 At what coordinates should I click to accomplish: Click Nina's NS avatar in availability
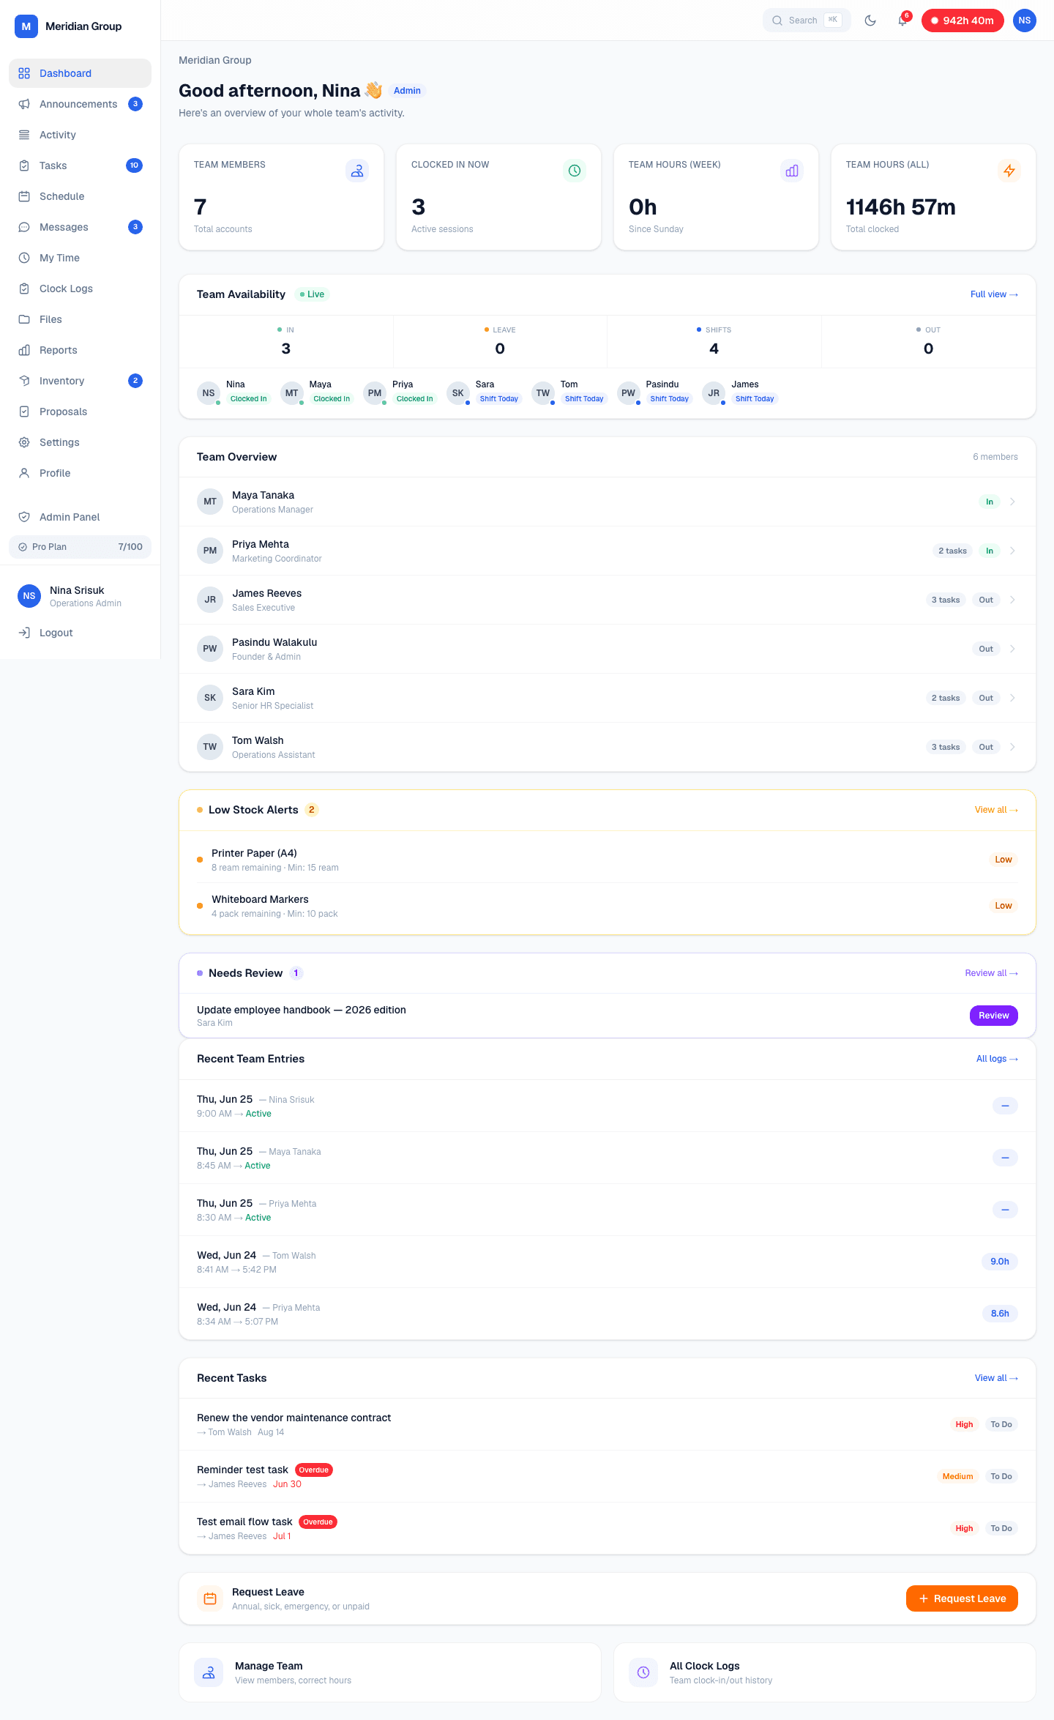click(209, 393)
